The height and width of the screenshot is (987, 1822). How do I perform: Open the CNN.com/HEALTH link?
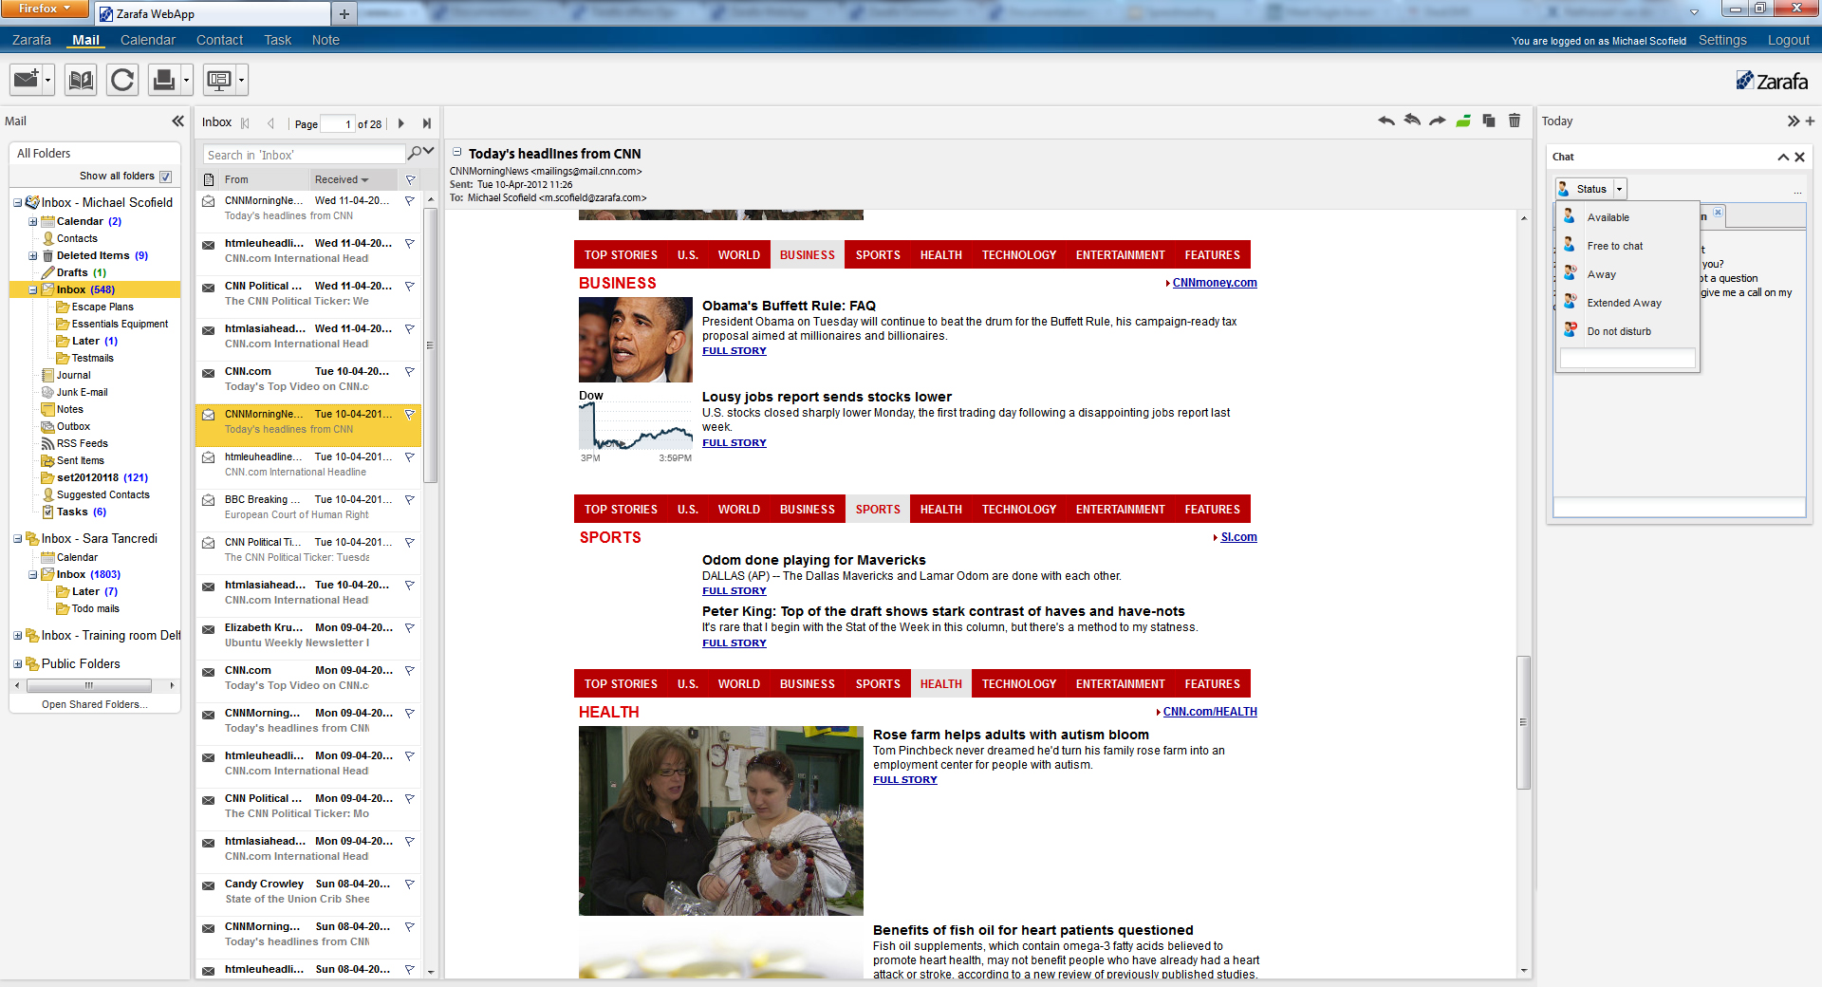(1210, 712)
